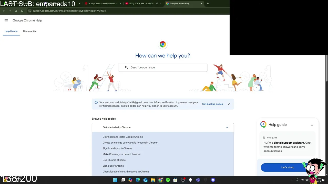Open Create or manage your Google Account
Viewport: 328px width, 184px height.
[x=130, y=143]
